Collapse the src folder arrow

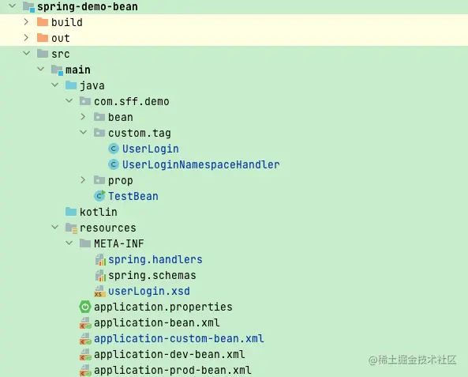pos(27,54)
